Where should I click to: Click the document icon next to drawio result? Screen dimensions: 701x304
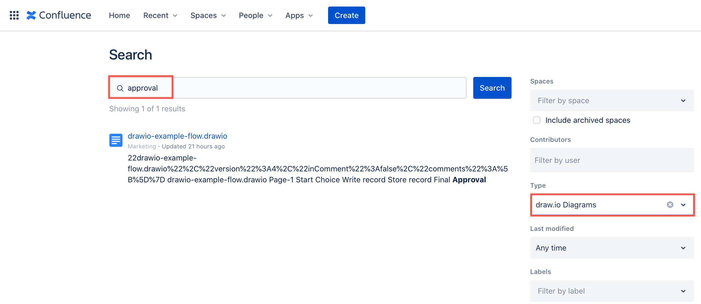(116, 139)
